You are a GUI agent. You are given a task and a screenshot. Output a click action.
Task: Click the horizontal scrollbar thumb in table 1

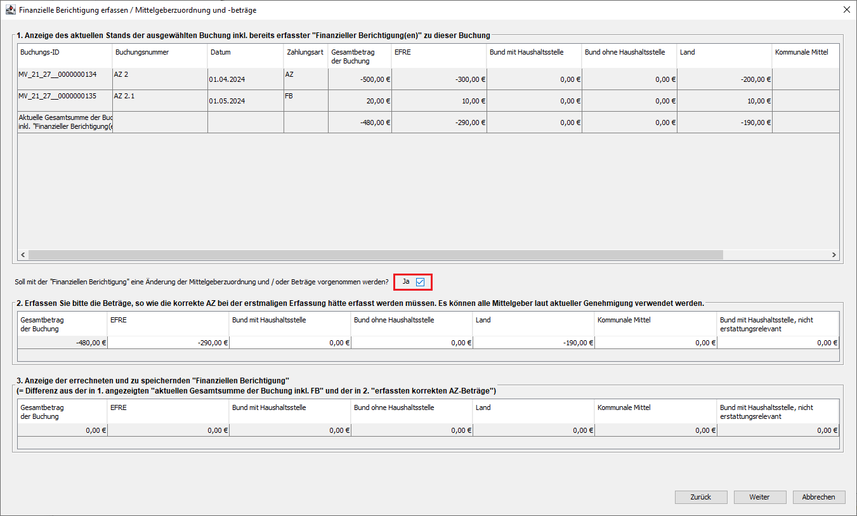tap(376, 255)
